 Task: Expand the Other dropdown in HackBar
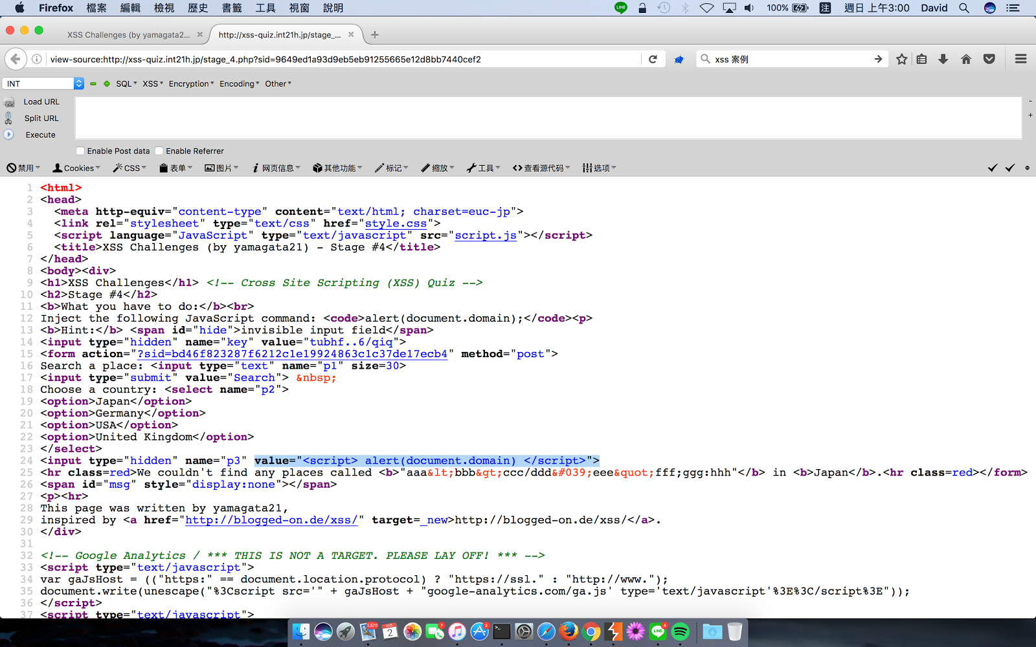278,84
